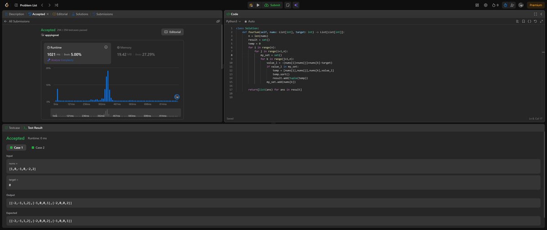
Task: Switch to the Submissions tab
Action: pos(103,14)
